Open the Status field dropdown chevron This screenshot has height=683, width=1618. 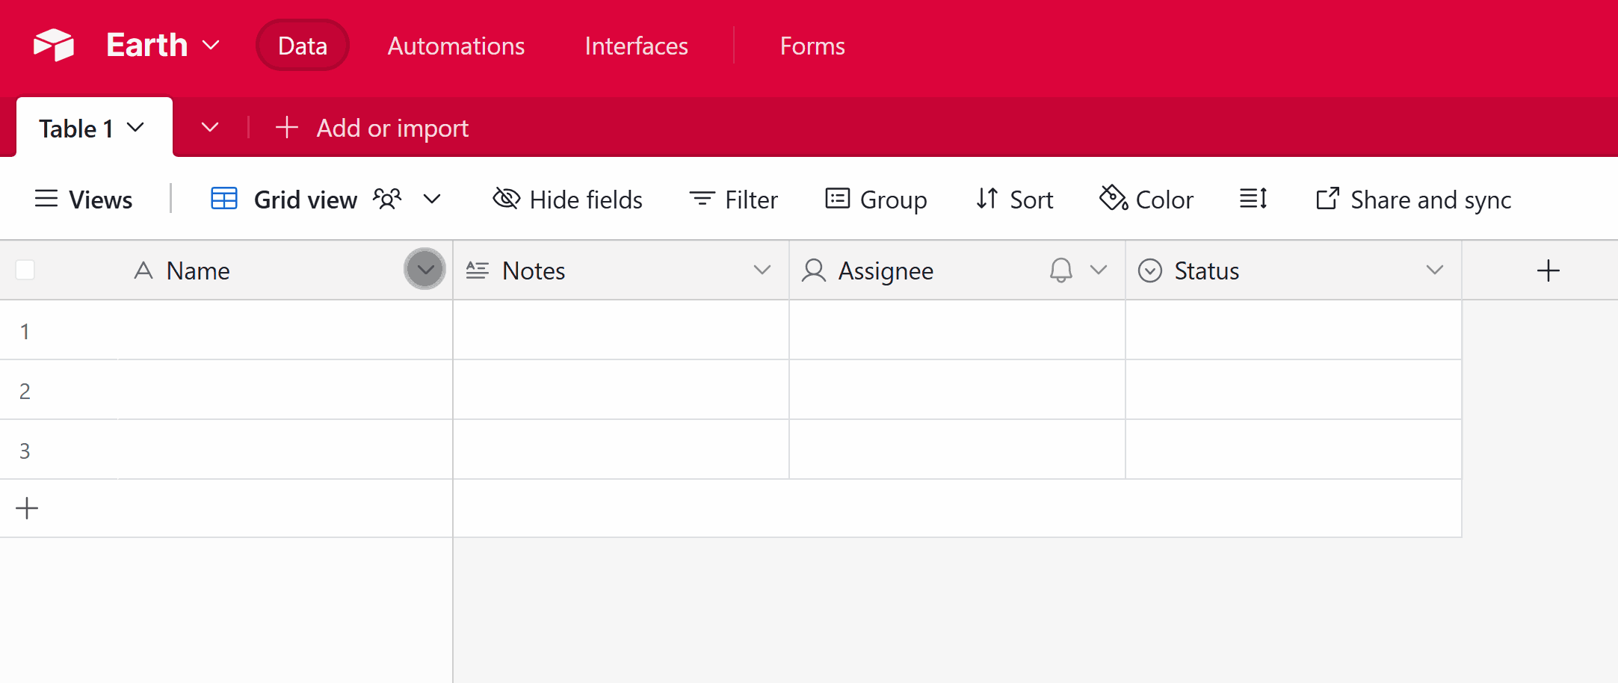[1434, 270]
